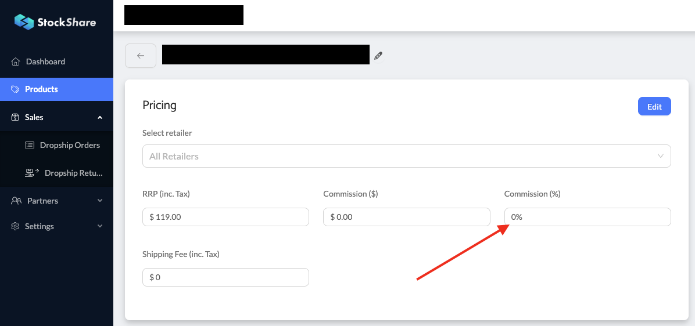Expand the Settings menu chevron
Image resolution: width=695 pixels, height=326 pixels.
point(100,226)
